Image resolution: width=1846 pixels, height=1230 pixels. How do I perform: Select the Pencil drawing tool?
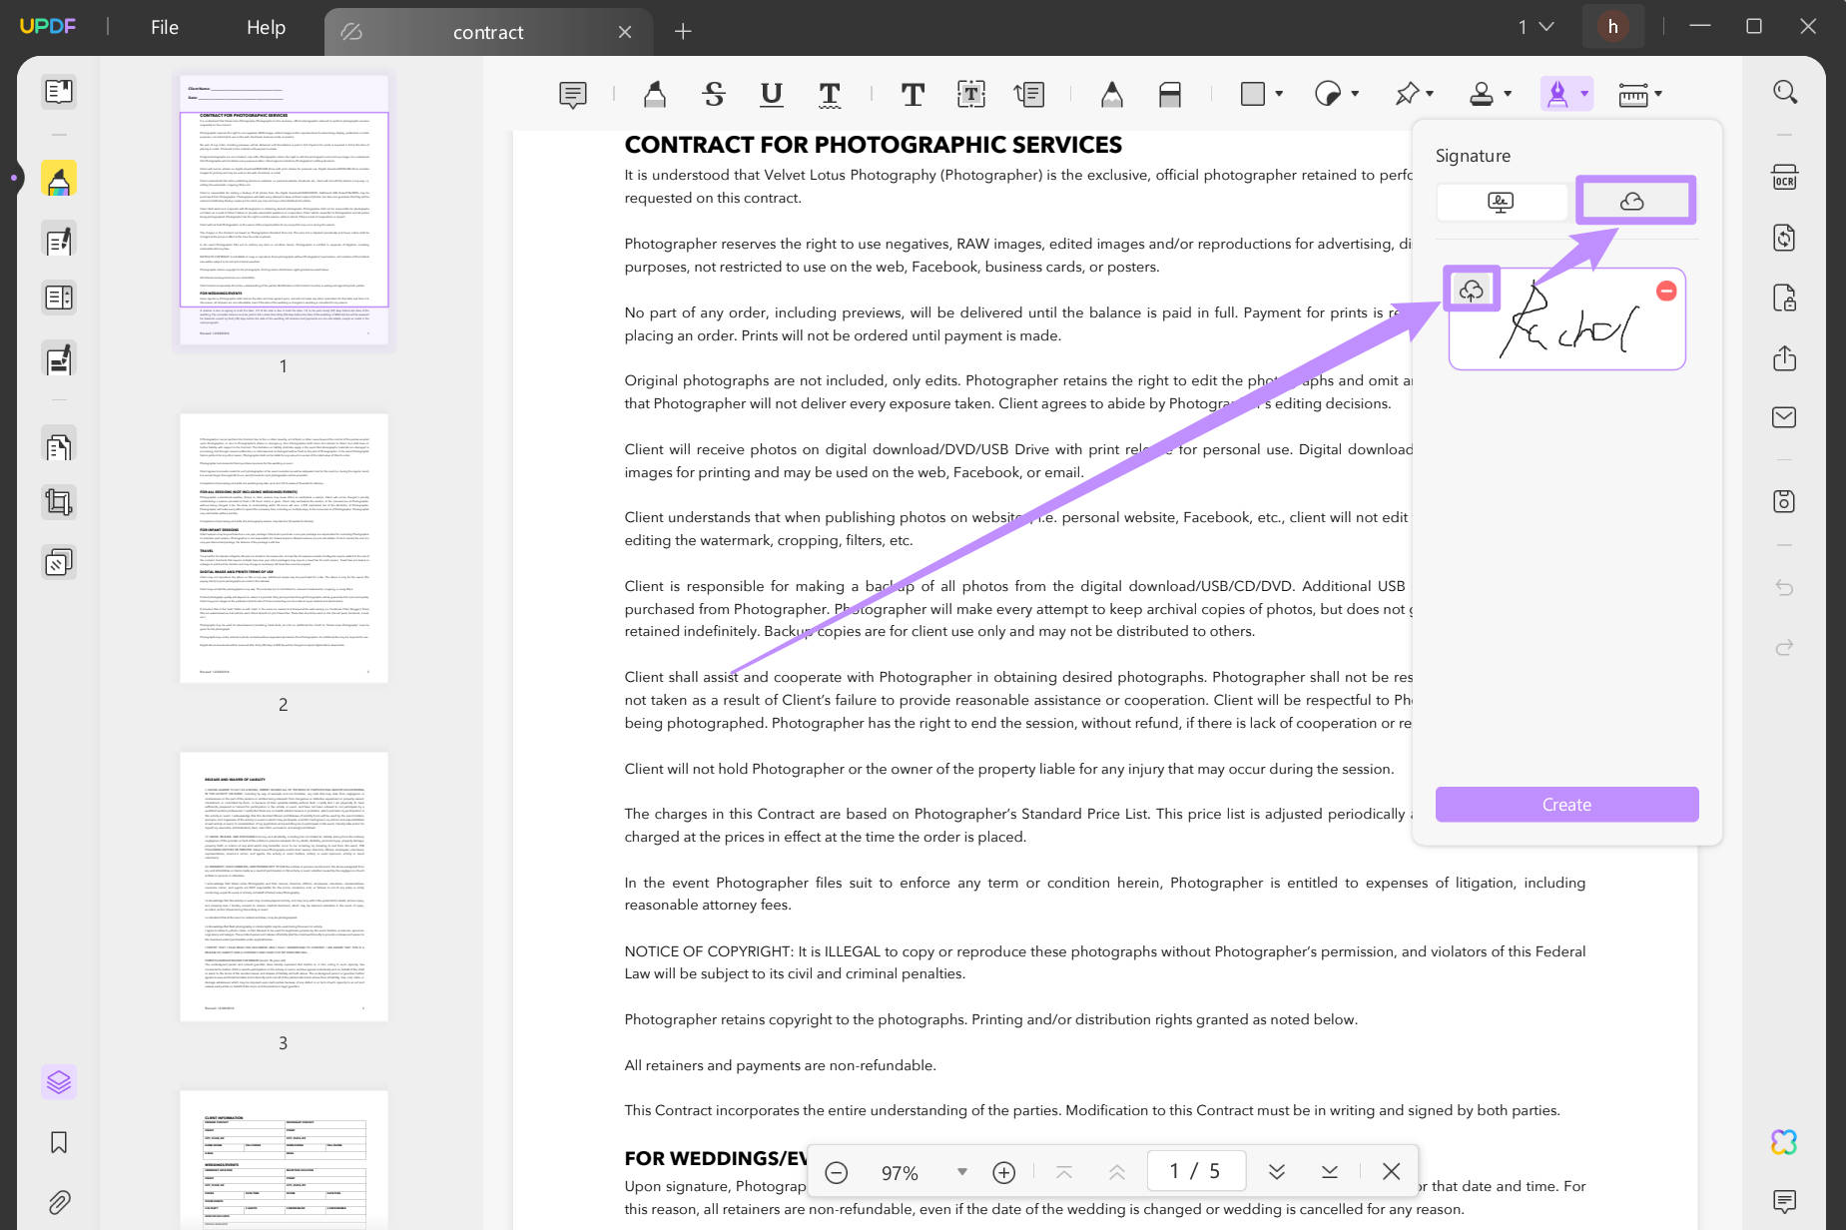[x=1110, y=94]
